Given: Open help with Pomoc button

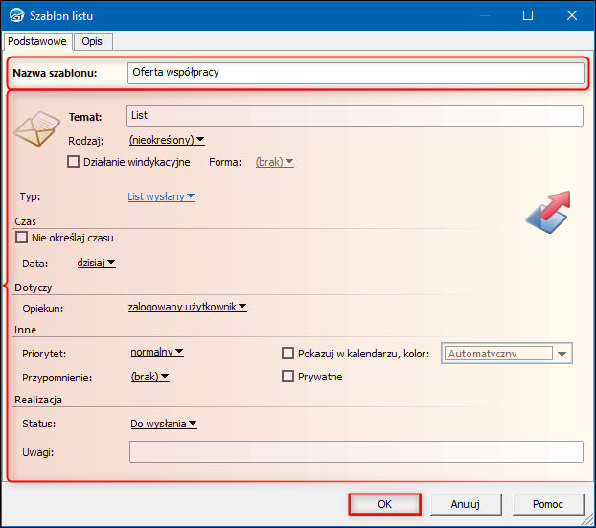Looking at the screenshot, I should [x=548, y=504].
